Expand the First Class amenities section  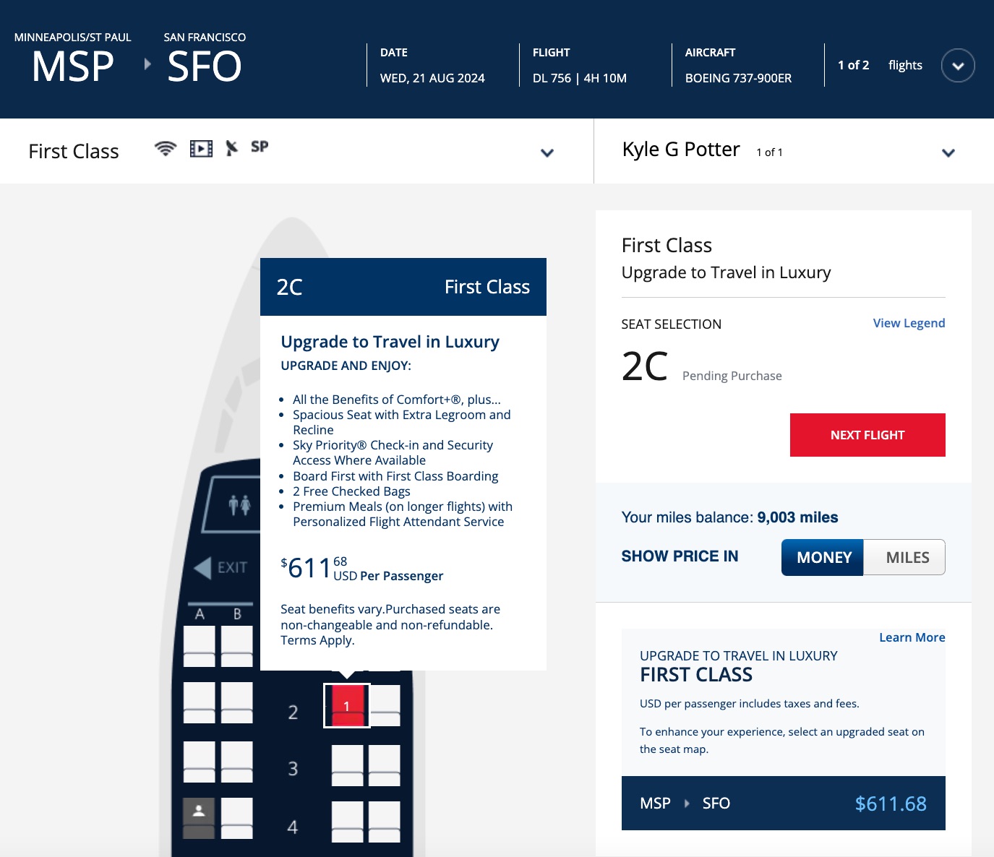(547, 152)
